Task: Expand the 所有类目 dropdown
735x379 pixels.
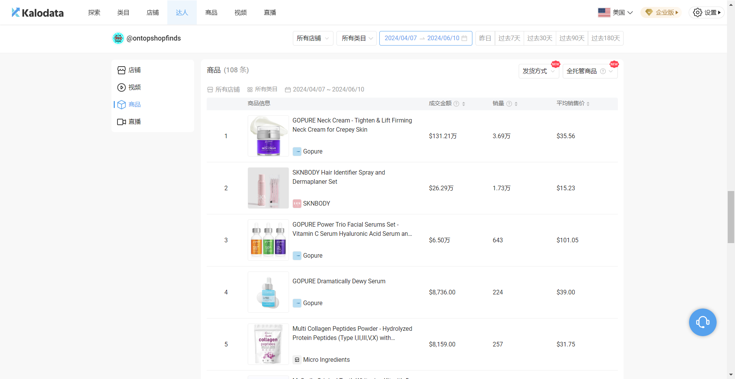Action: pos(357,38)
